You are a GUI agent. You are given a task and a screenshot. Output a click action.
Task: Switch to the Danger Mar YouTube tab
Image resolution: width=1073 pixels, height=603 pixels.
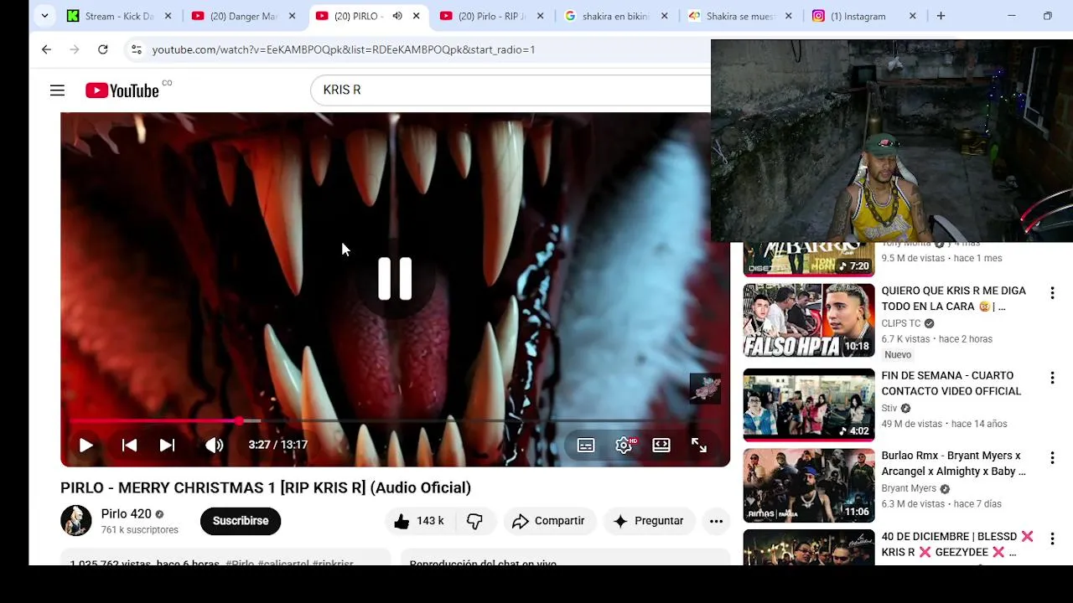[x=243, y=16]
